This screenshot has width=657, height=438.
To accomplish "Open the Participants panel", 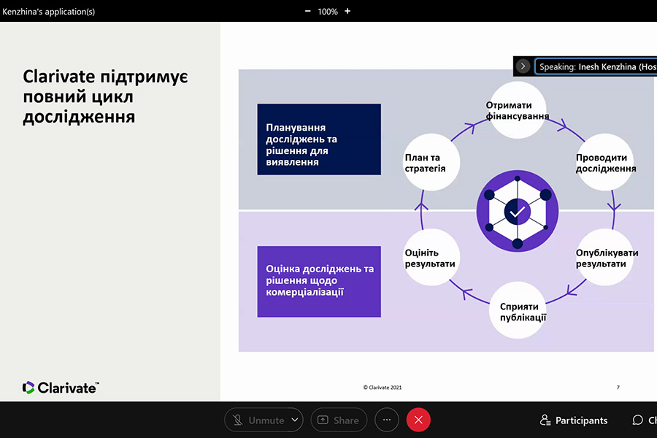I will 574,420.
